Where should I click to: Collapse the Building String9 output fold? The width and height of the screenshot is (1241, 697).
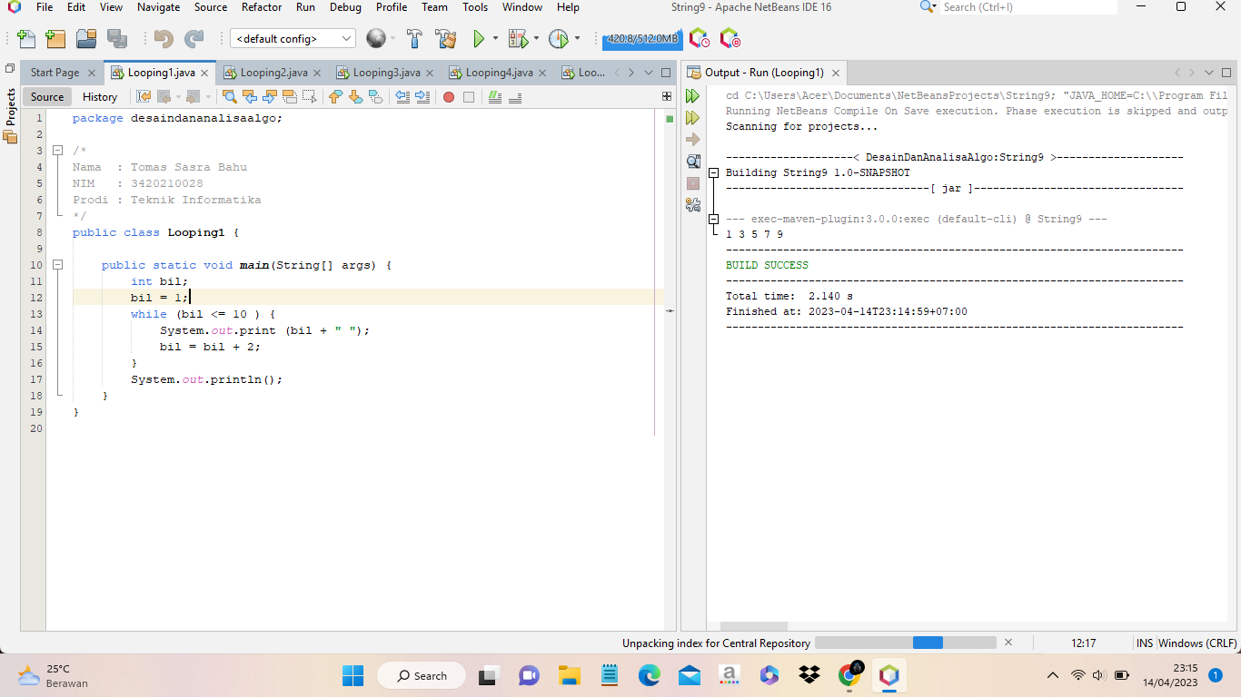click(x=714, y=172)
